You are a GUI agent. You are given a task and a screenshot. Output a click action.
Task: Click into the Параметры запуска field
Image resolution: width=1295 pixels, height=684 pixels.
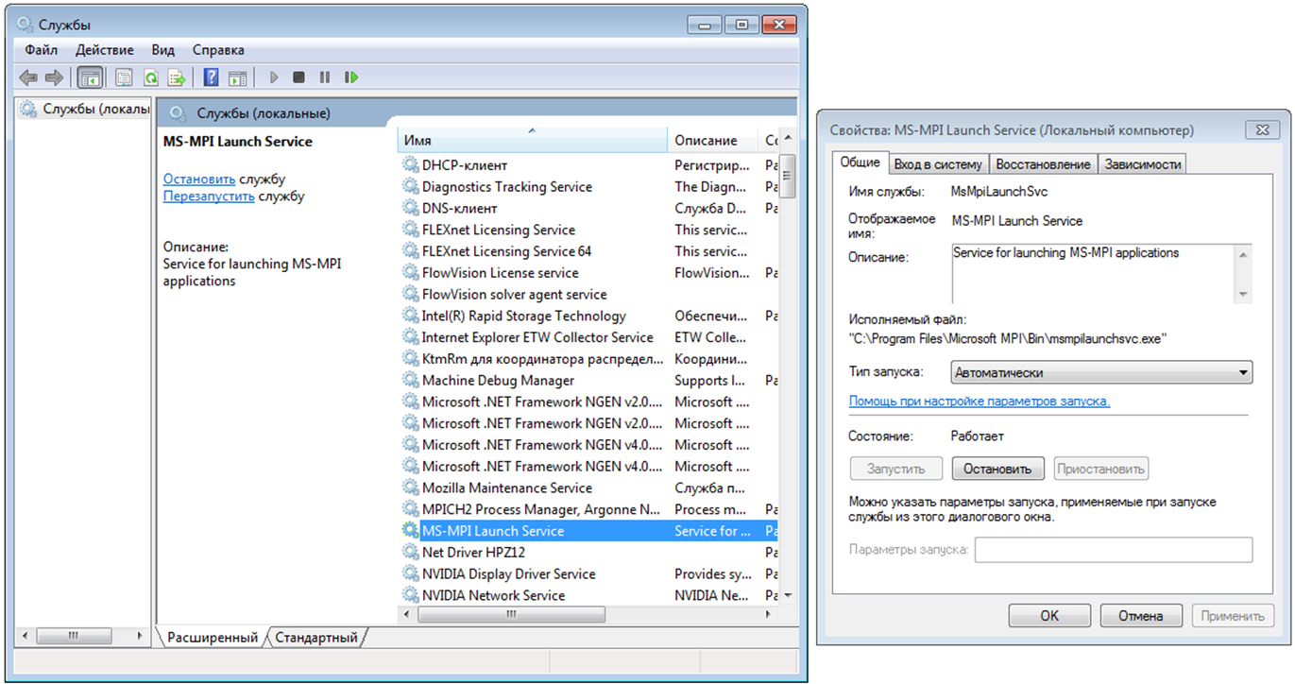[x=1114, y=550]
